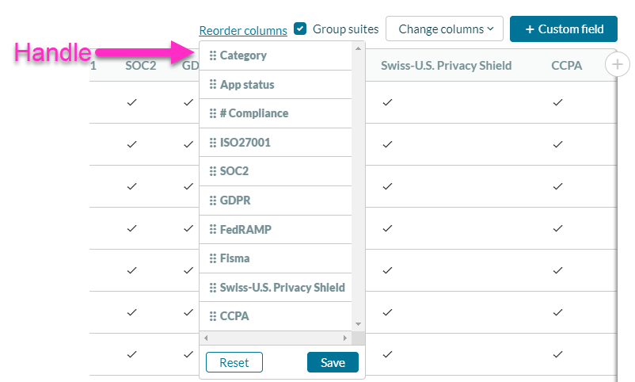Click the scroll-down arrow in column list
The height and width of the screenshot is (382, 635).
358,324
